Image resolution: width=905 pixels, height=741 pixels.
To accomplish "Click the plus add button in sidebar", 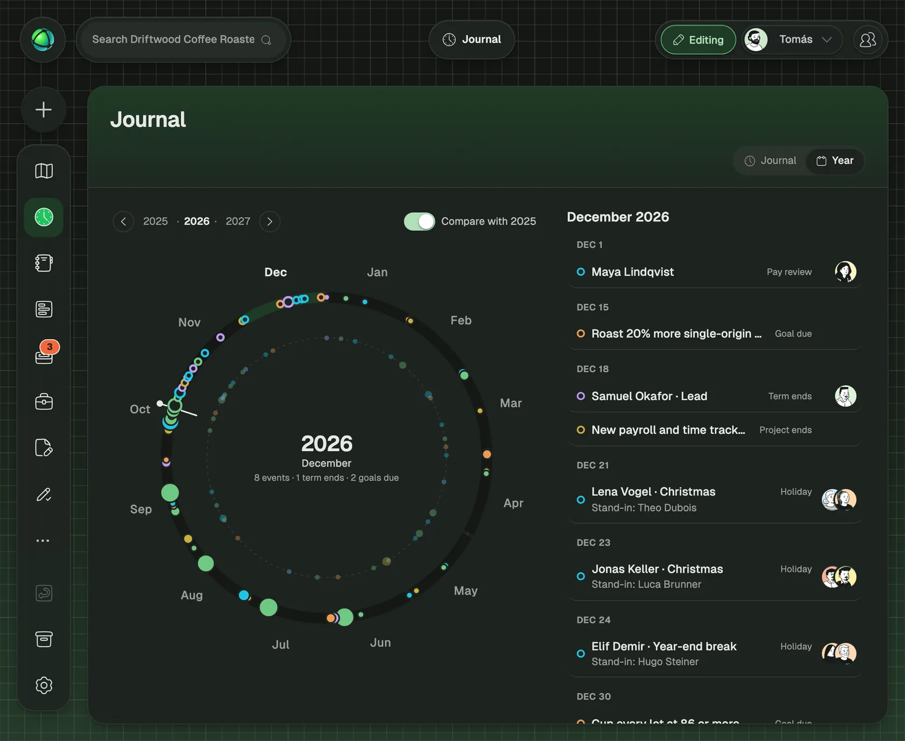I will (44, 110).
